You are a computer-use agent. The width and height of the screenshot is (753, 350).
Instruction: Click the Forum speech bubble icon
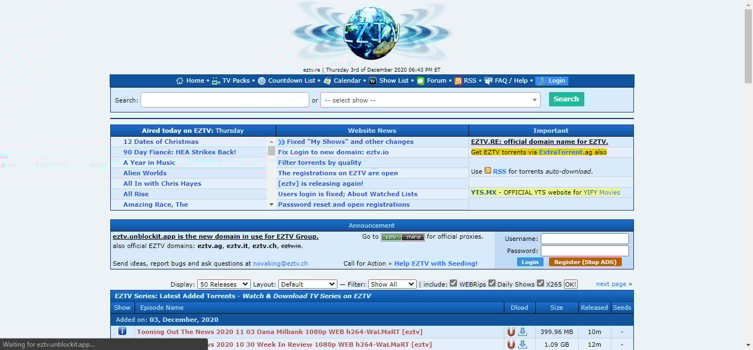coord(421,81)
